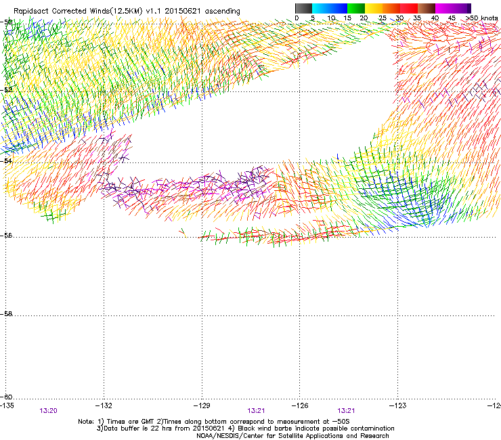Select the orange 25-30 knots color segment
The width and height of the screenshot is (501, 440).
coord(391,8)
